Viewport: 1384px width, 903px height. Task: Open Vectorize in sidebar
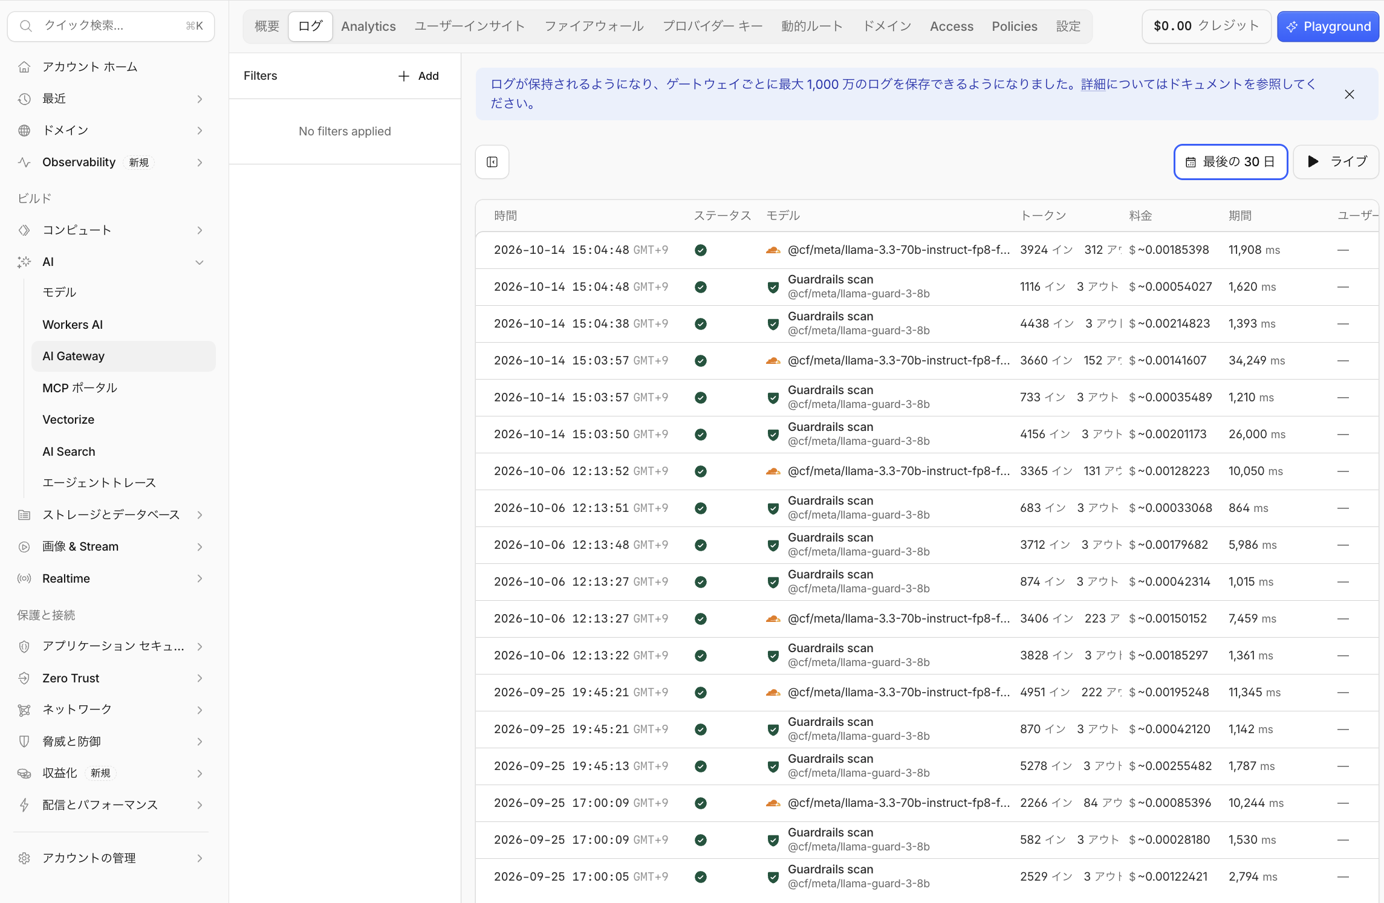click(68, 419)
